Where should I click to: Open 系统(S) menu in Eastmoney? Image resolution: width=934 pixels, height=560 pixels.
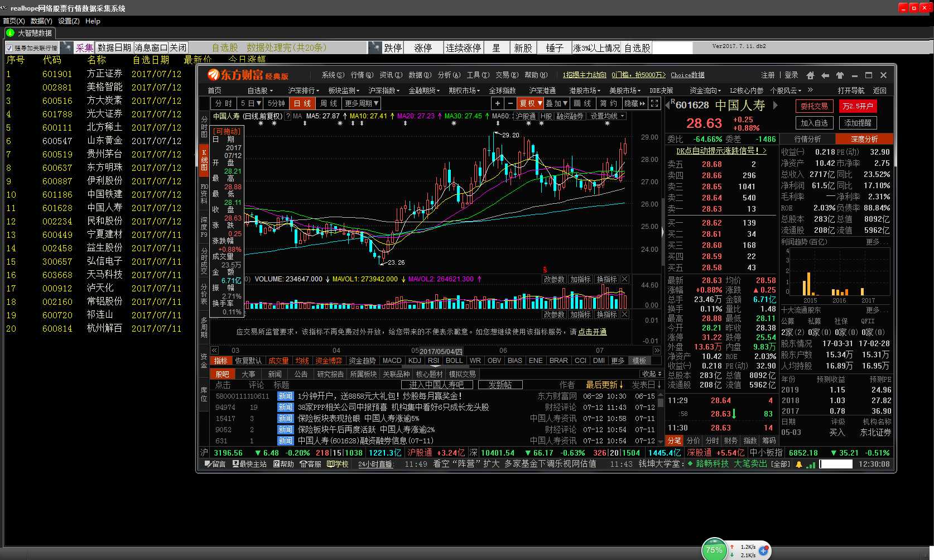[333, 75]
